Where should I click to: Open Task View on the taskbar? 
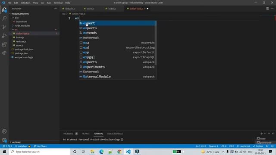point(83,152)
